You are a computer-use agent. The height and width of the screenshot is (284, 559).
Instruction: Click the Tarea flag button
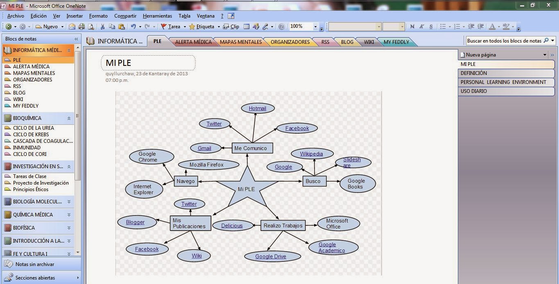[x=170, y=27]
